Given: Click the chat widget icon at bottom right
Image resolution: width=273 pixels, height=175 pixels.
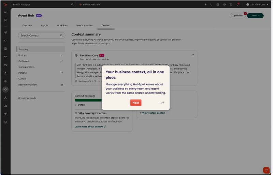Looking at the screenshot, I should tap(266, 170).
